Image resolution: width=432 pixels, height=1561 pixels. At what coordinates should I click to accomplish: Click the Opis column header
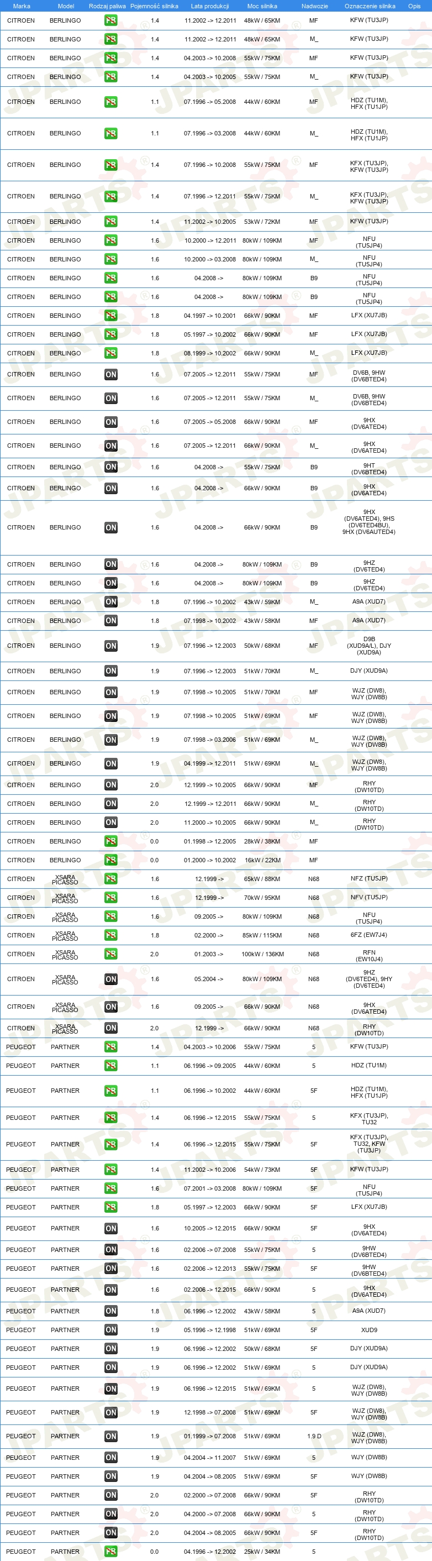click(x=414, y=6)
